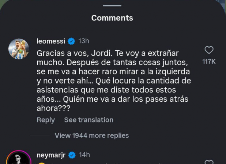Like the neymarjr comment with heart icon
The height and width of the screenshot is (164, 226).
coord(209,162)
